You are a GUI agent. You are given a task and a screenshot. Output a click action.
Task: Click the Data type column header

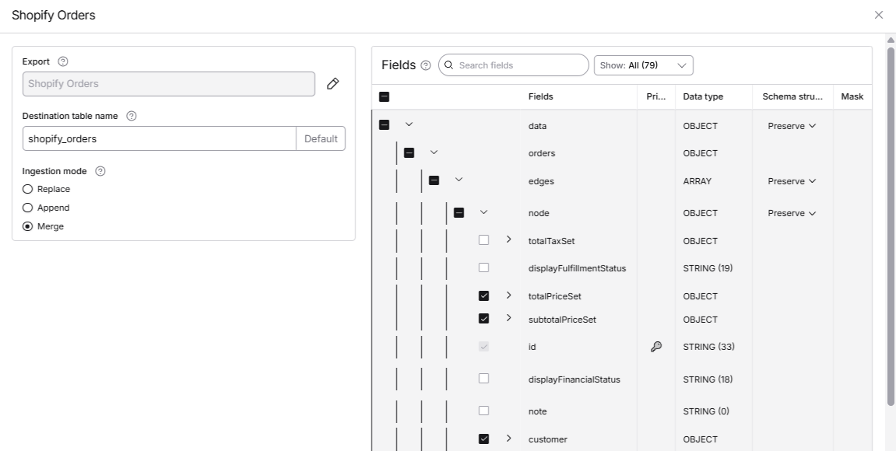[x=703, y=96]
